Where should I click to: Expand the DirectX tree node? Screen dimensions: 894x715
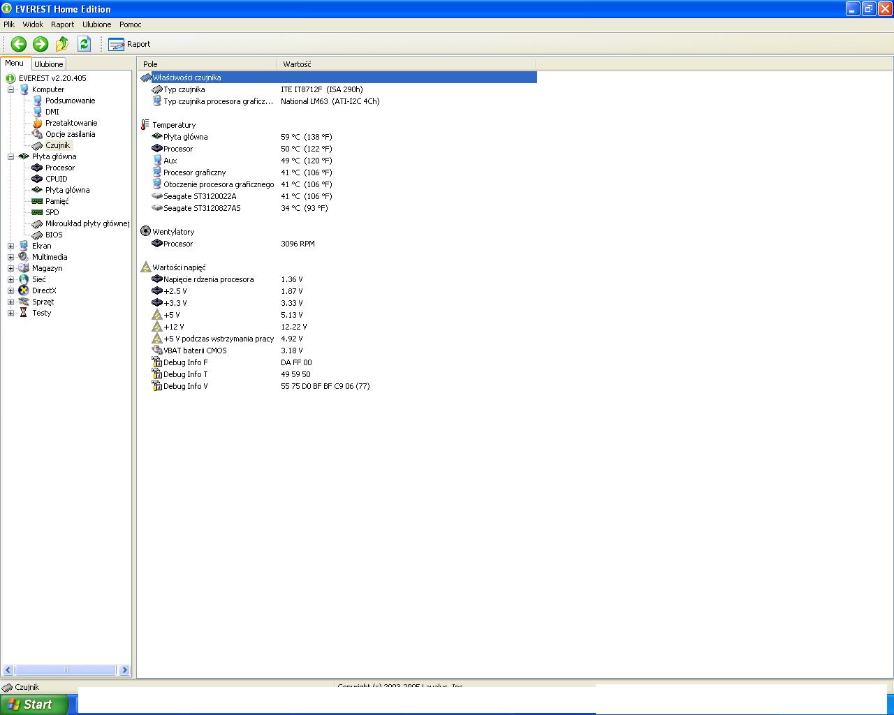[11, 290]
